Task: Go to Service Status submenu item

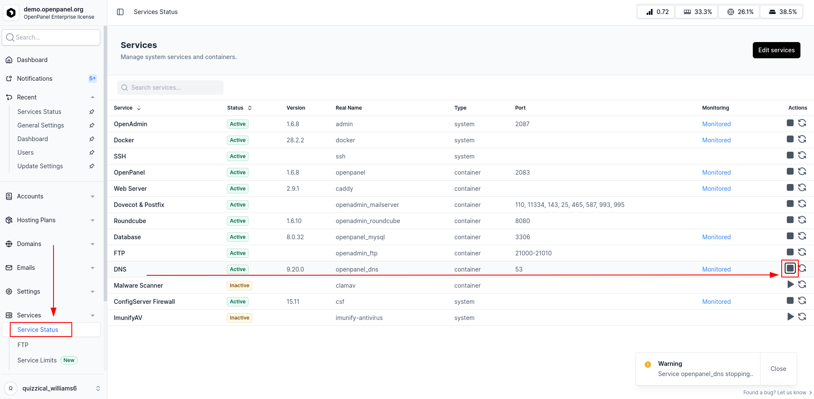Action: (38, 330)
